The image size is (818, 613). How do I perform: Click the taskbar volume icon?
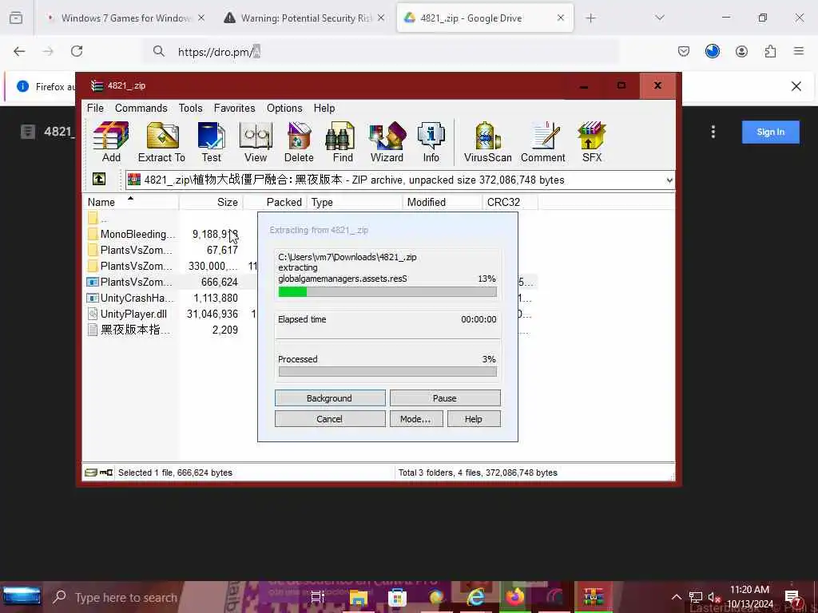[713, 597]
